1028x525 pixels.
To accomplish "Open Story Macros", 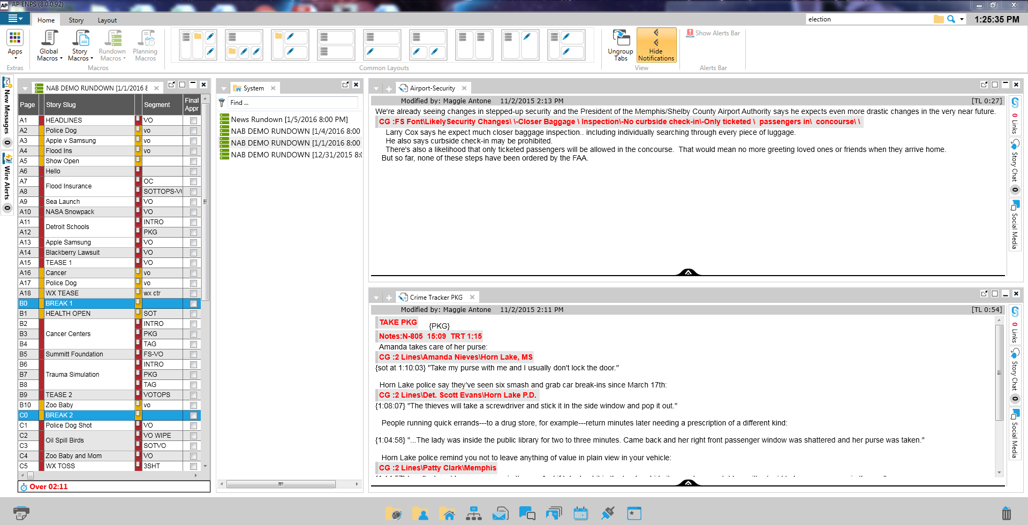I will click(80, 45).
